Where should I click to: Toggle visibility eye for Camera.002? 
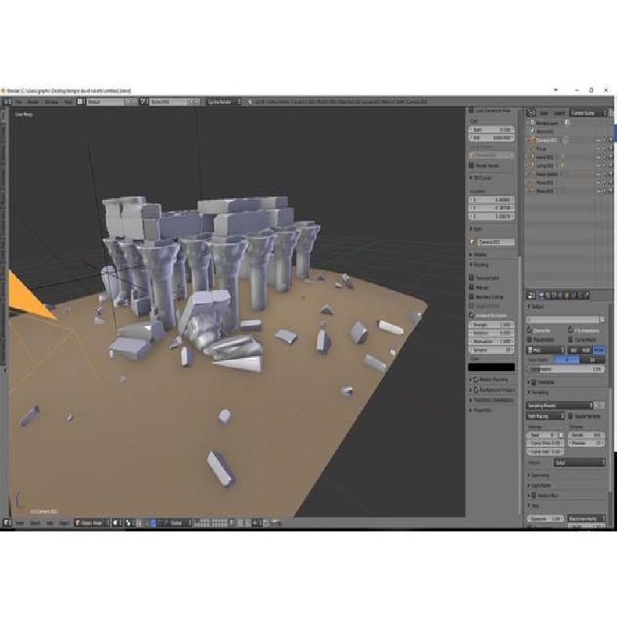coord(598,140)
